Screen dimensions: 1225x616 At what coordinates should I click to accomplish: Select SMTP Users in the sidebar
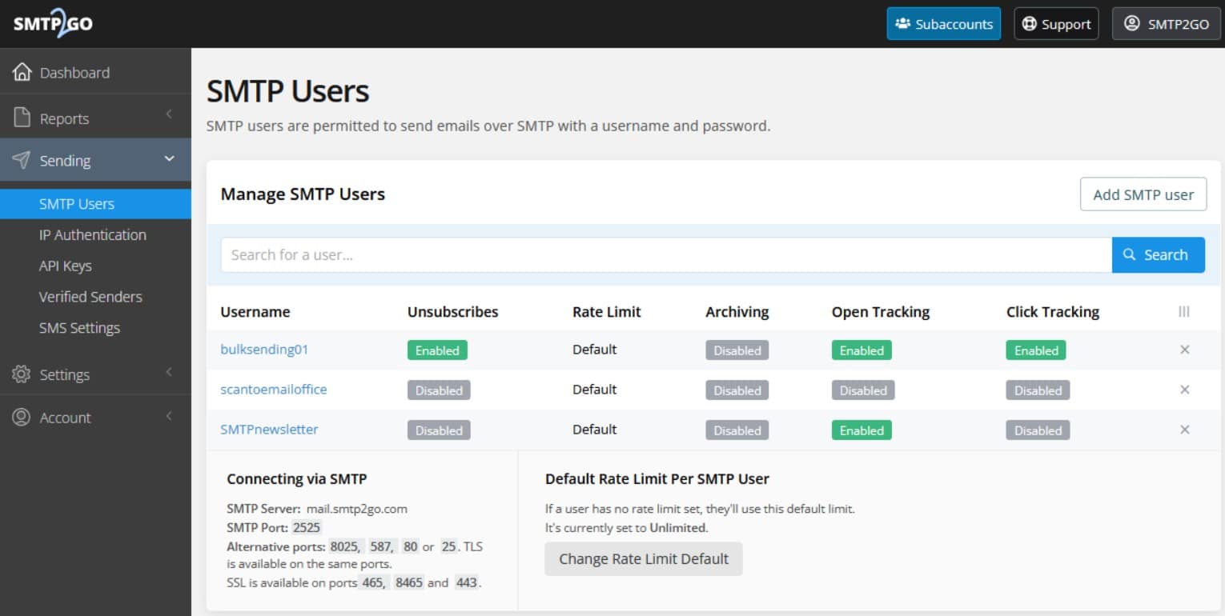click(95, 204)
